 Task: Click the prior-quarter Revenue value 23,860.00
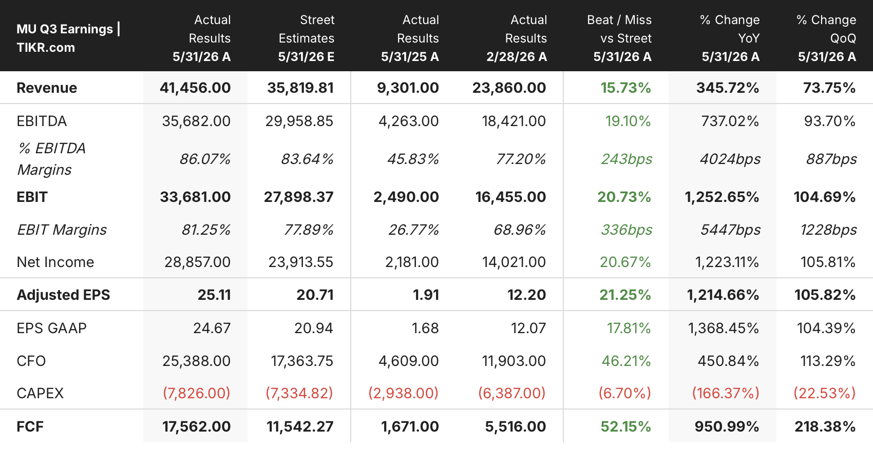coord(509,88)
